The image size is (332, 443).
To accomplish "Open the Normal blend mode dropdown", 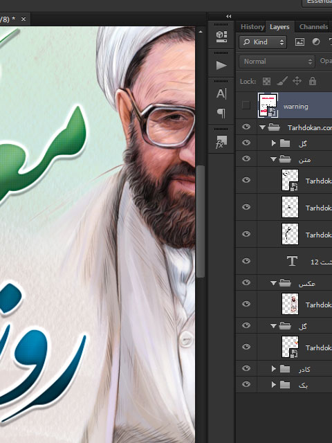I will click(277, 62).
